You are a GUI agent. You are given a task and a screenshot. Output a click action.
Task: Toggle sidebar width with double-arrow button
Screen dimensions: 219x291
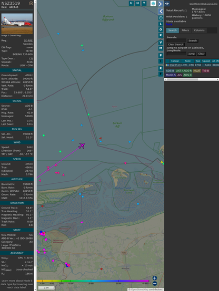pos(167,4)
